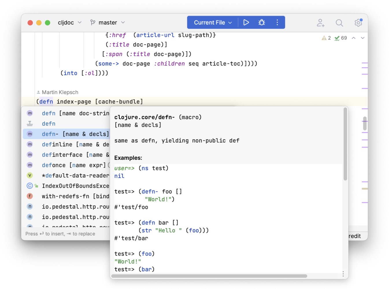The height and width of the screenshot is (289, 389).
Task: Open IDE settings gear icon
Action: tap(358, 22)
